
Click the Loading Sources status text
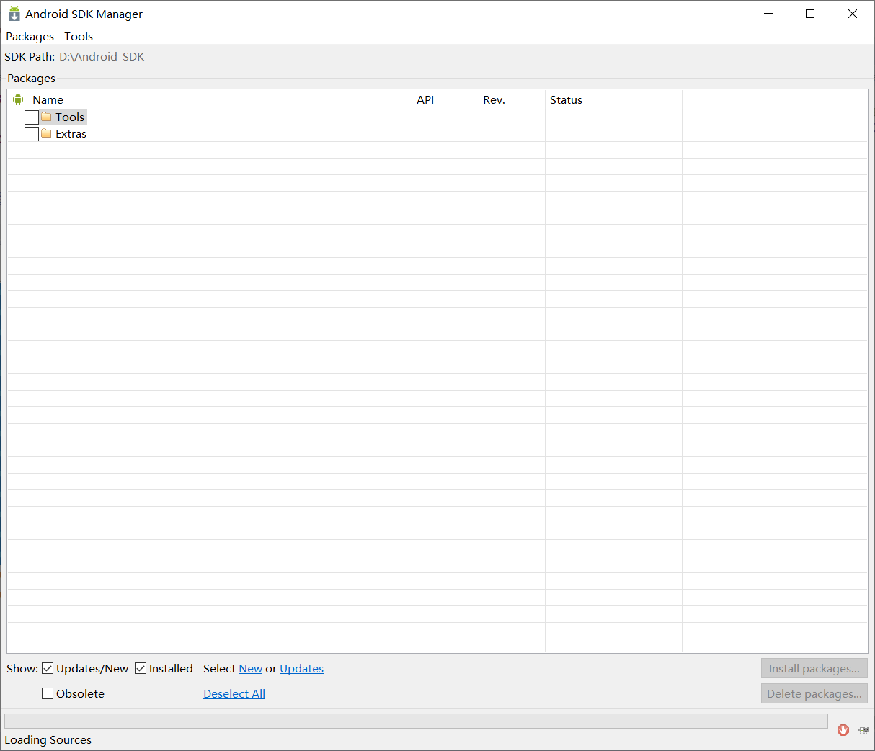coord(48,739)
